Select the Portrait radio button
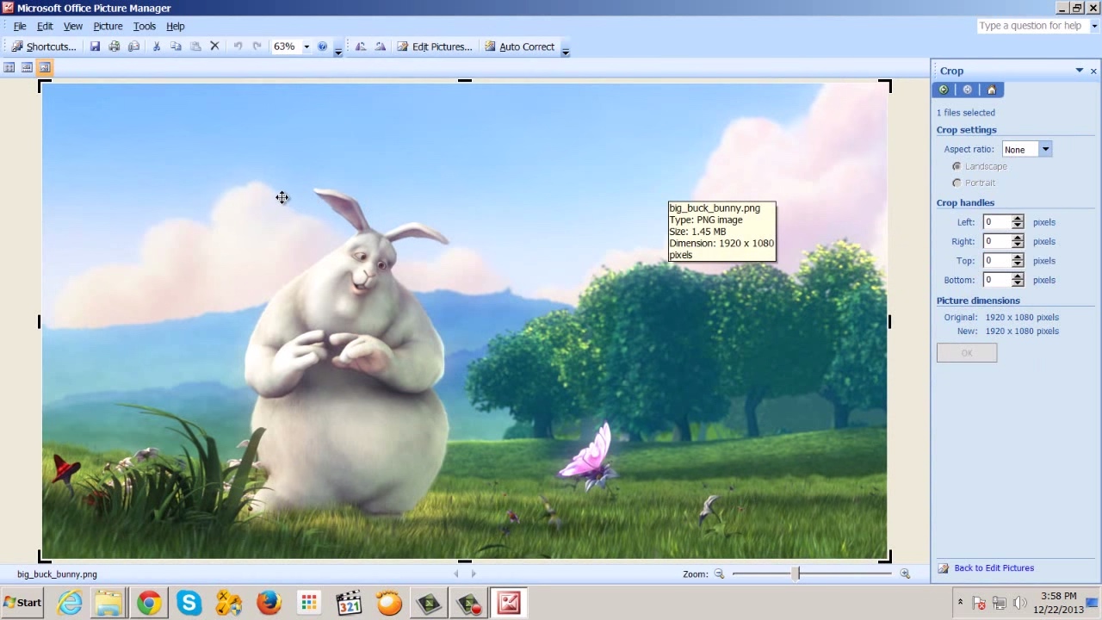Viewport: 1102px width, 620px height. click(x=957, y=183)
